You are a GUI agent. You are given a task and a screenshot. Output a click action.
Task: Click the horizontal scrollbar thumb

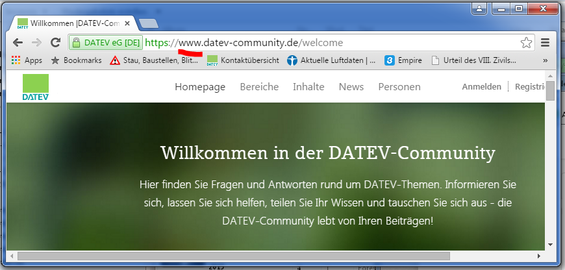(234, 256)
